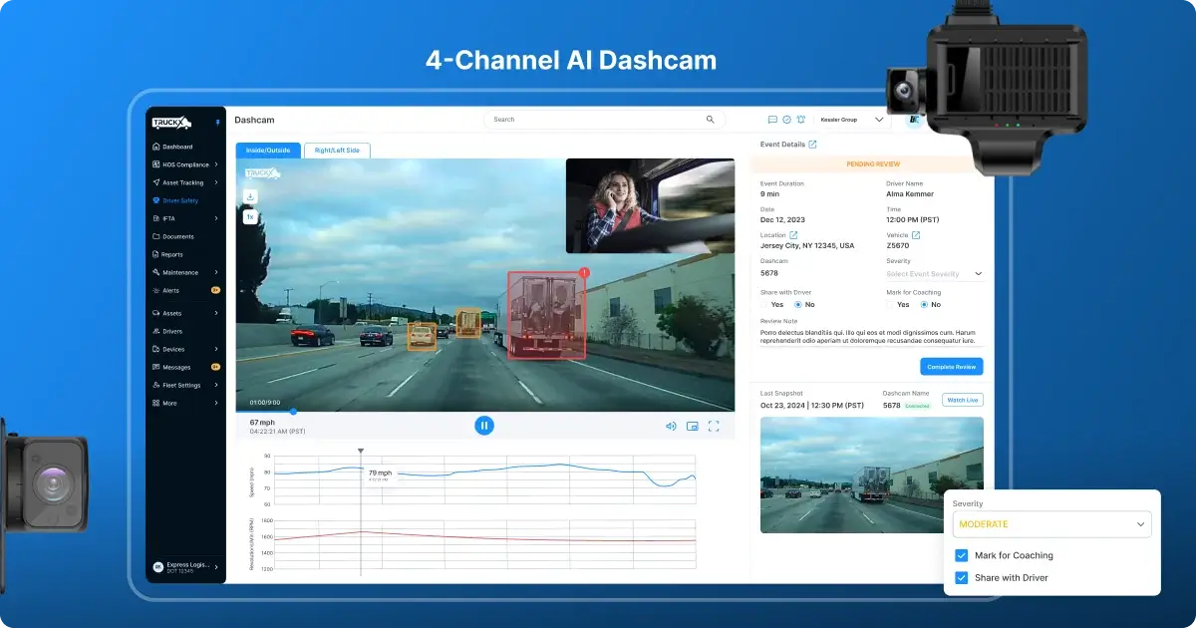The image size is (1196, 628).
Task: Open the MODERATE severity dropdown
Action: click(1052, 524)
